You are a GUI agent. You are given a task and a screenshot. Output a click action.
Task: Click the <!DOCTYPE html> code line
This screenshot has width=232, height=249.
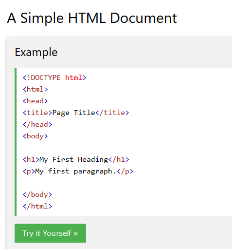point(54,77)
